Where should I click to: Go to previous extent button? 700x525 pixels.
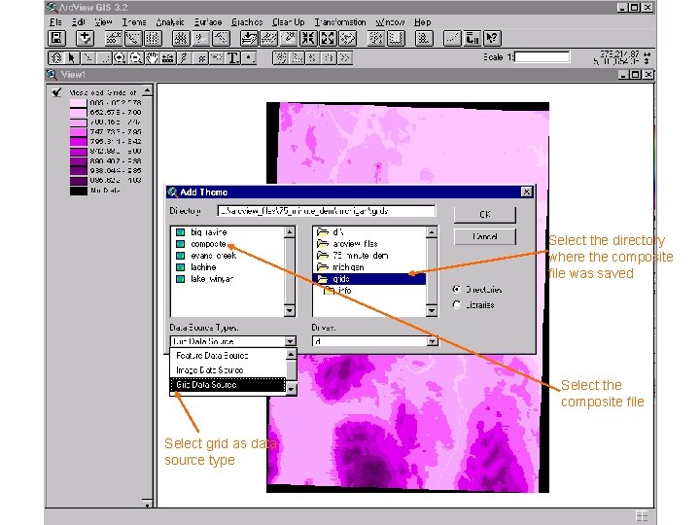point(348,38)
